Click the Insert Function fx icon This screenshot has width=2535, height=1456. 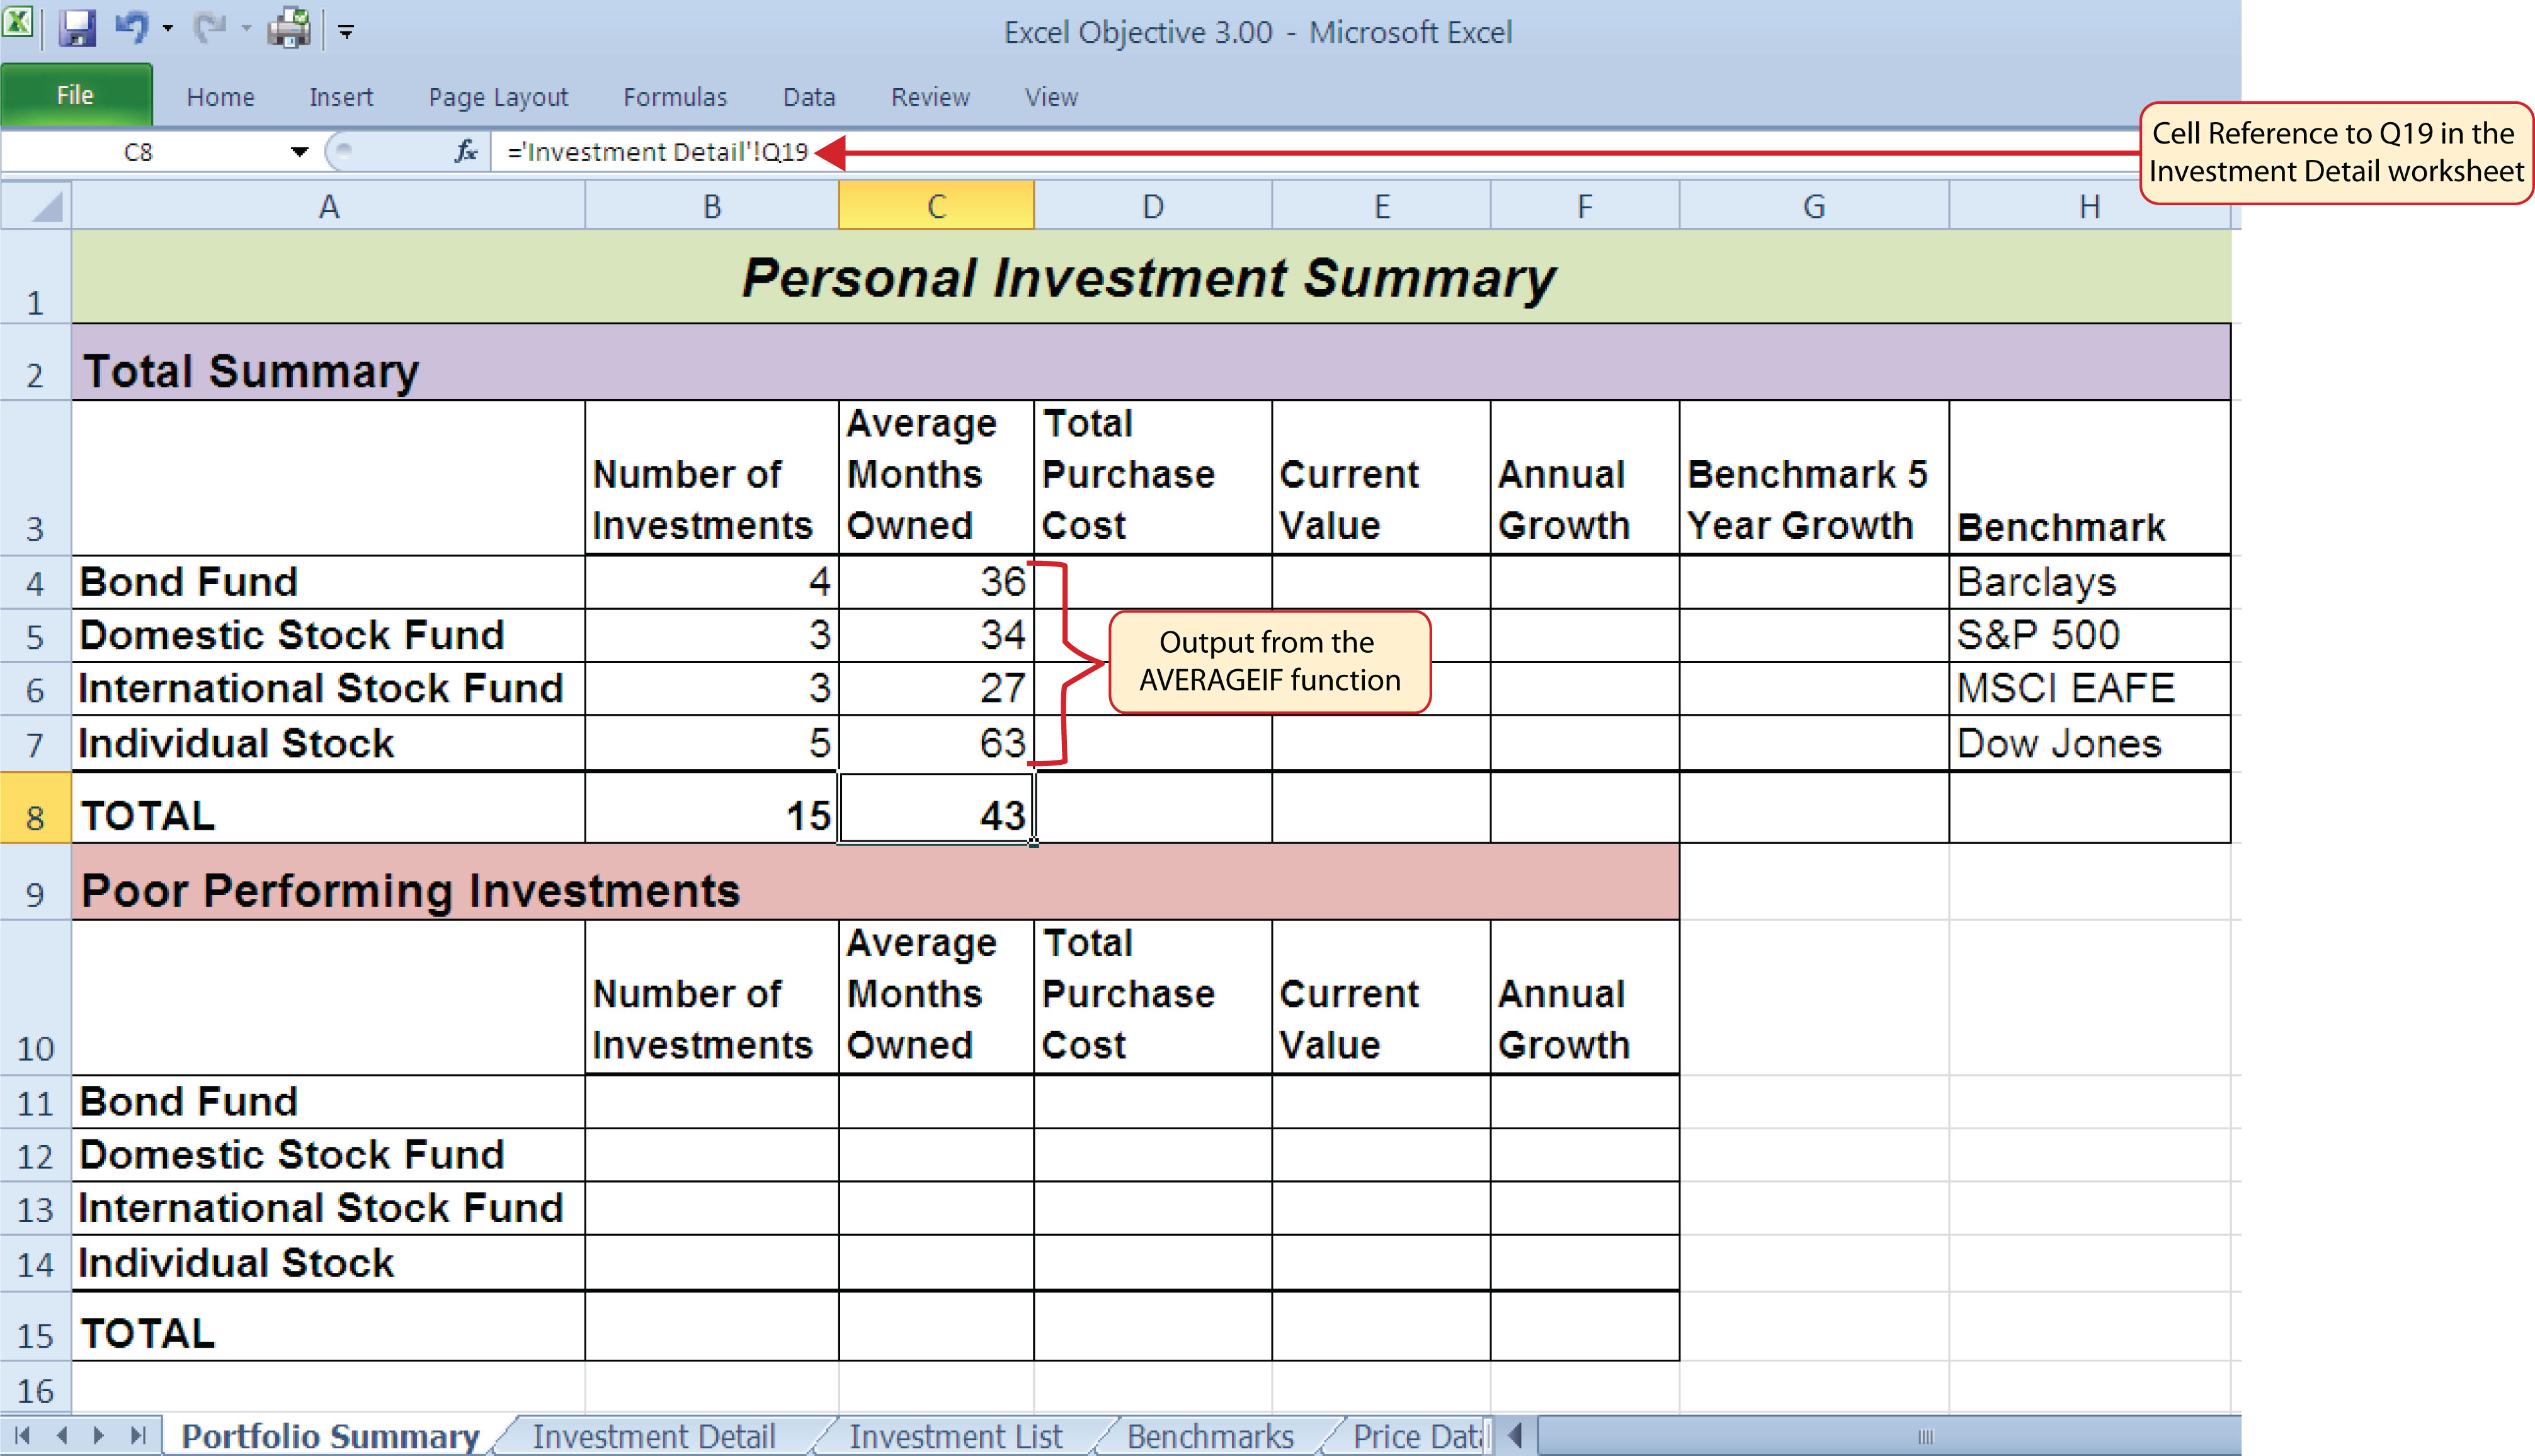point(465,152)
